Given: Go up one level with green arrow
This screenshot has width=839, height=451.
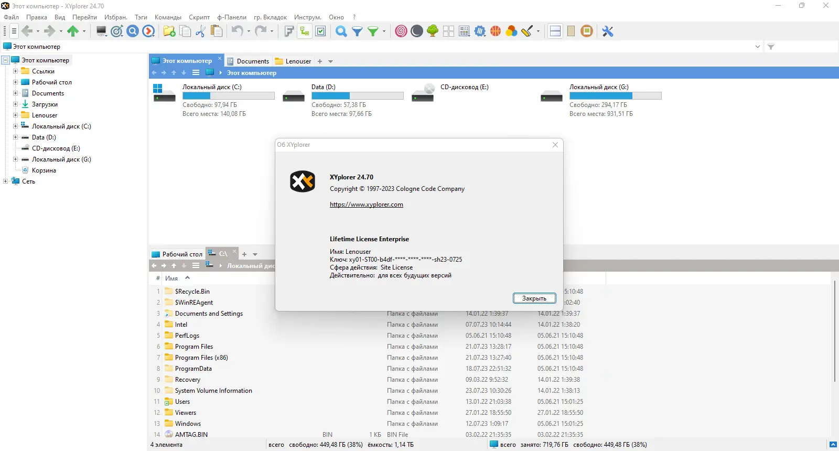Looking at the screenshot, I should (x=73, y=31).
